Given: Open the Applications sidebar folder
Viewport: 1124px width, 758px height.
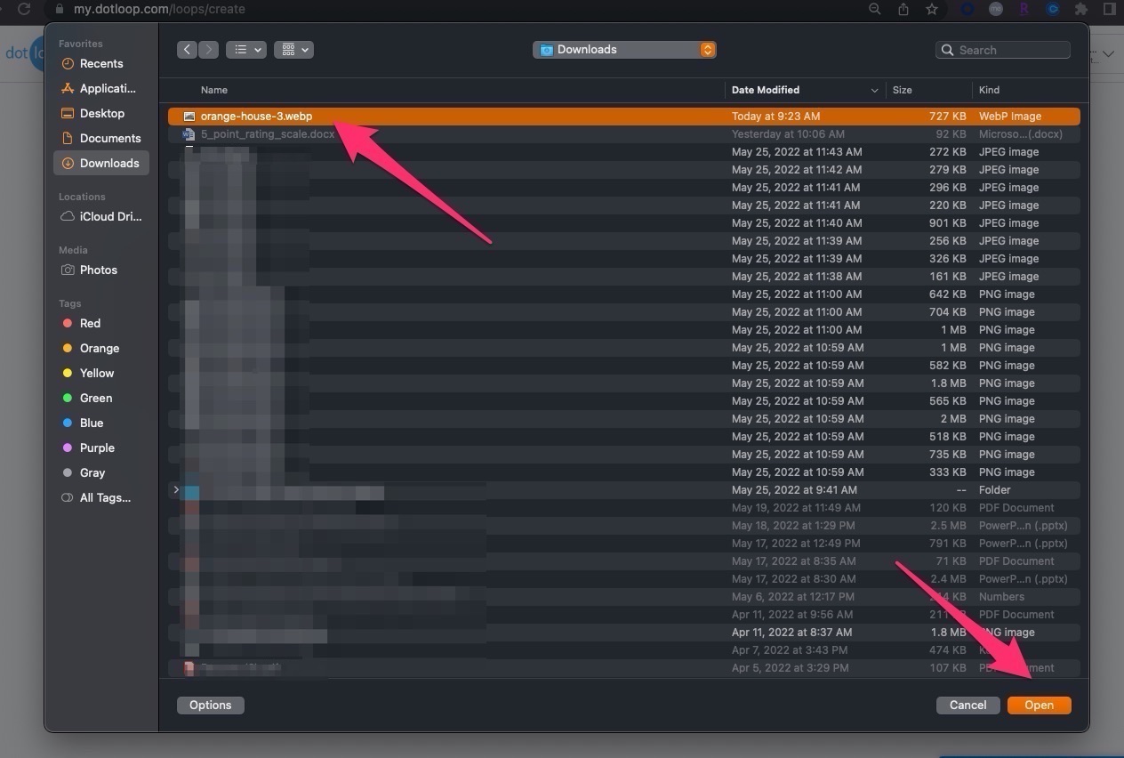Looking at the screenshot, I should (x=107, y=89).
